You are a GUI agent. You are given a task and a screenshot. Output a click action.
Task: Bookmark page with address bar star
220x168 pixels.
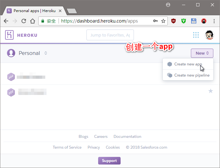pos(163,21)
